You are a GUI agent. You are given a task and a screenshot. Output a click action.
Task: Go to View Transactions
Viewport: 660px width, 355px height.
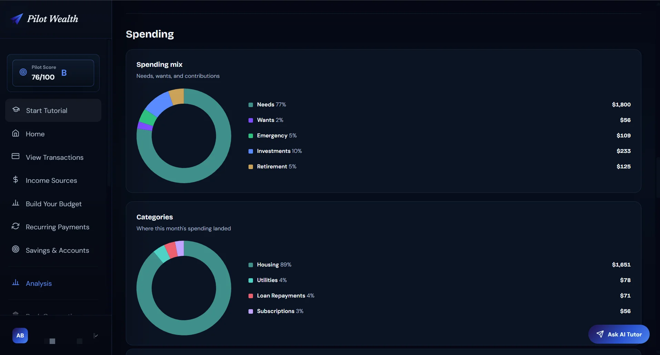[53, 157]
